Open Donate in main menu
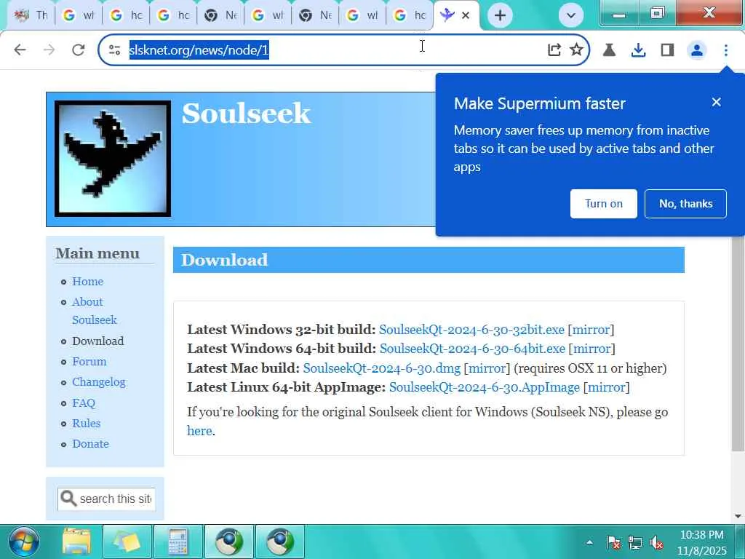745x559 pixels. pyautogui.click(x=90, y=443)
